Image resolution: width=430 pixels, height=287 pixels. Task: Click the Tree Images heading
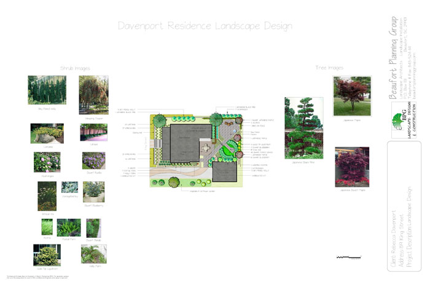329,68
